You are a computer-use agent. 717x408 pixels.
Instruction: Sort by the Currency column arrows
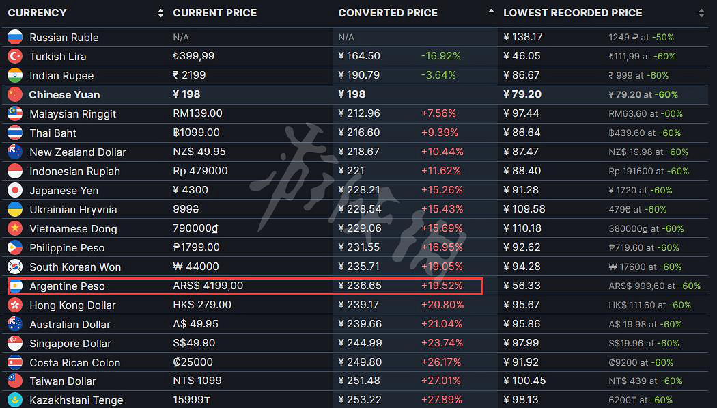point(160,13)
